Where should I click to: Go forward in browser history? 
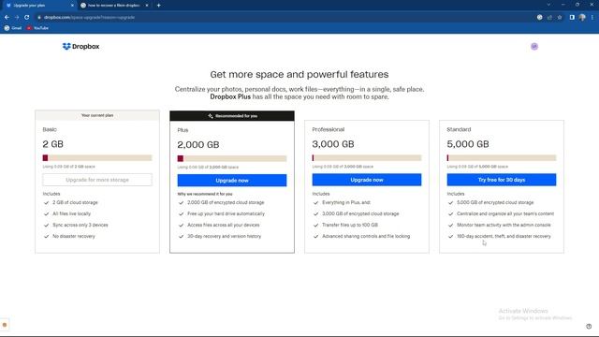tap(17, 17)
